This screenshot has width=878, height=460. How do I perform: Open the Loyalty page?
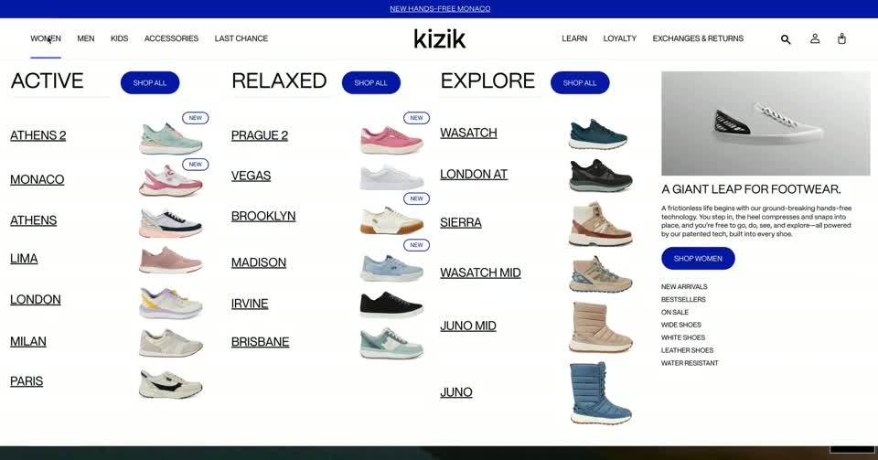[620, 38]
